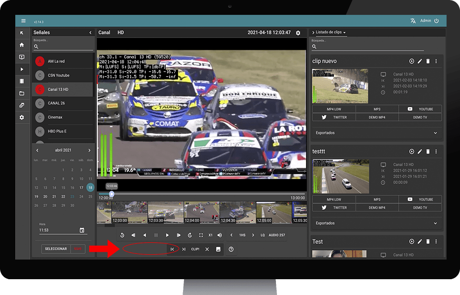Go to next month in calendar
The height and width of the screenshot is (295, 460).
[90, 150]
